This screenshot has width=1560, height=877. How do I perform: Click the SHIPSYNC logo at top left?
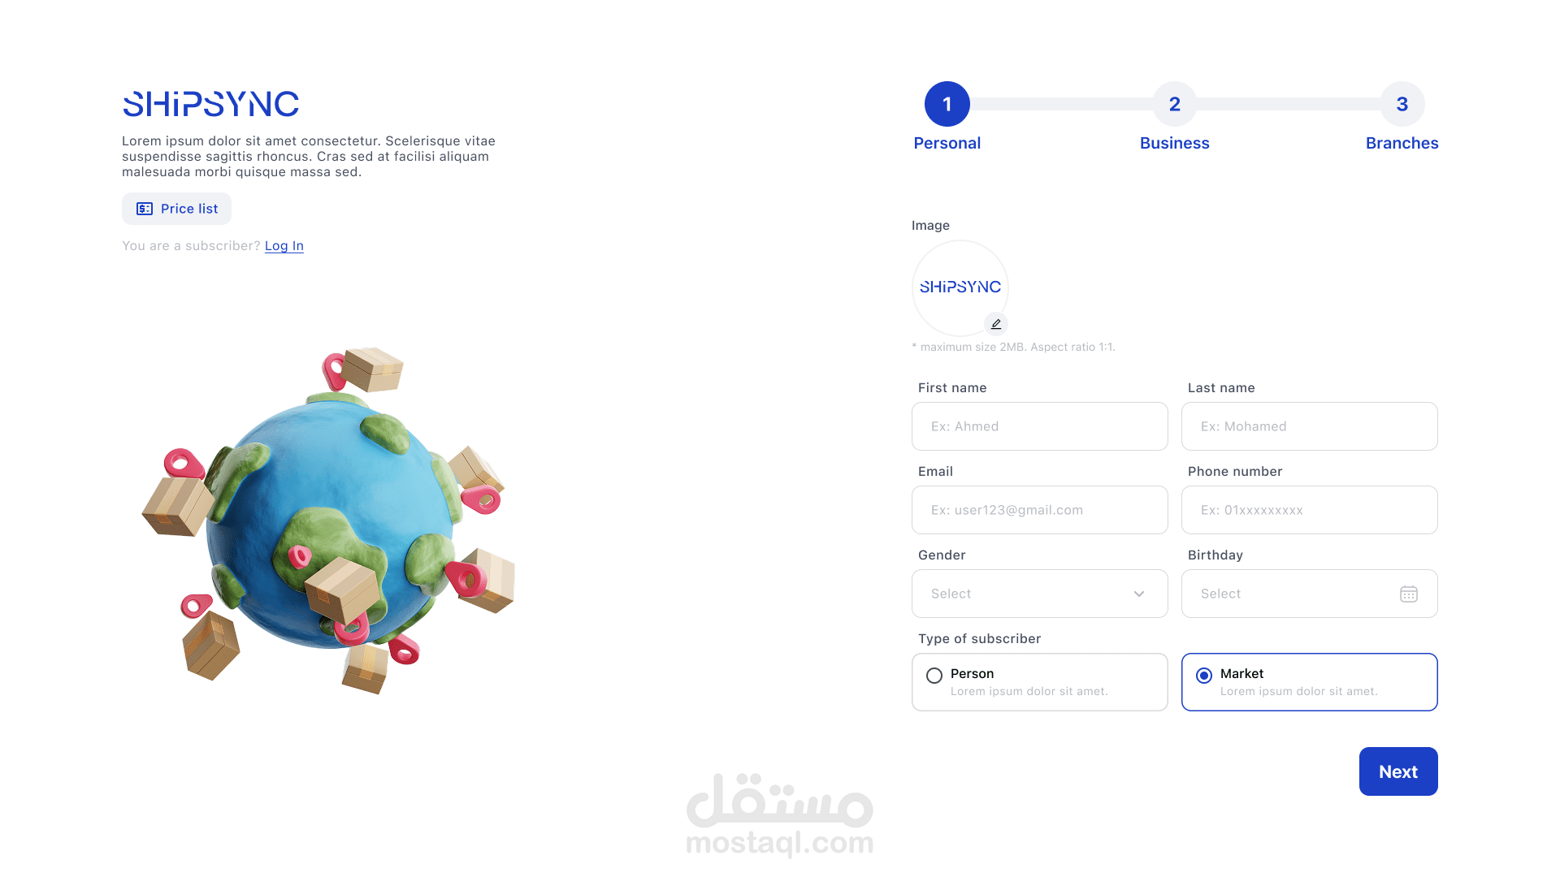210,104
